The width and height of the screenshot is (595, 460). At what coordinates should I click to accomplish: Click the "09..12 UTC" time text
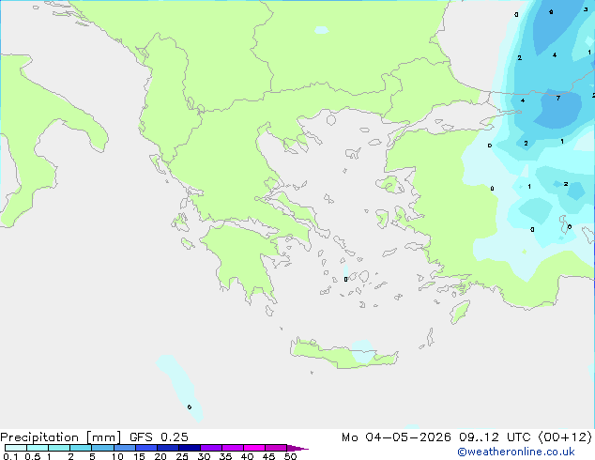click(495, 437)
